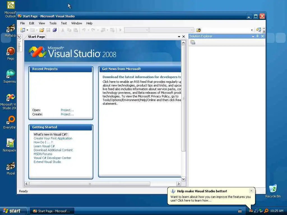287x215 pixels.
Task: Click Download the latest information headline
Action: (142, 77)
